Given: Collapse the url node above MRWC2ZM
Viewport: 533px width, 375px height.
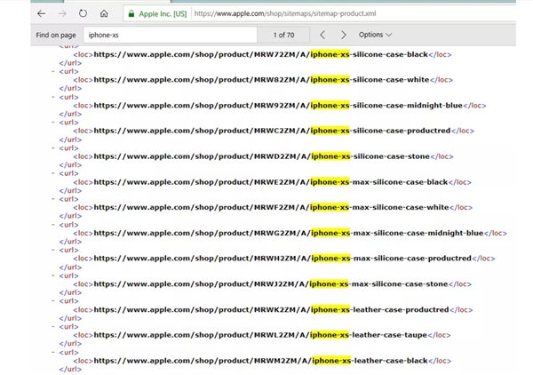Looking at the screenshot, I should coord(53,124).
